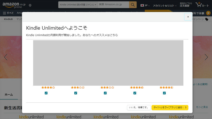Open the Kindle本 submenu item
Viewport: 212px width, 119px height.
point(8,19)
